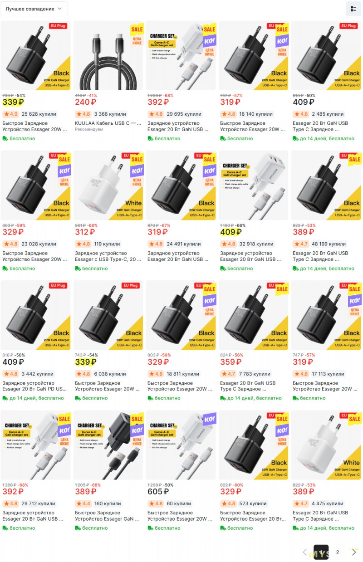The height and width of the screenshot is (562, 363).
Task: Click '48 199 купили' purchases count
Action: pyautogui.click(x=329, y=244)
